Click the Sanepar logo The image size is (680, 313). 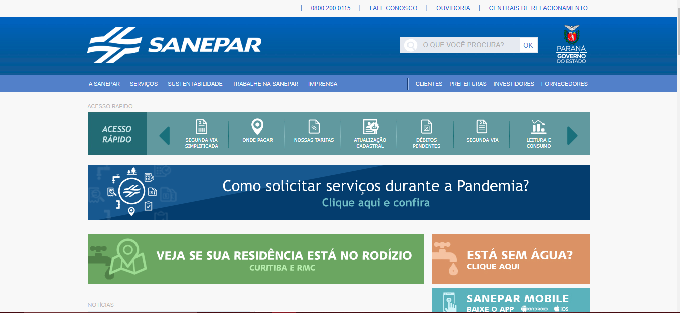174,45
